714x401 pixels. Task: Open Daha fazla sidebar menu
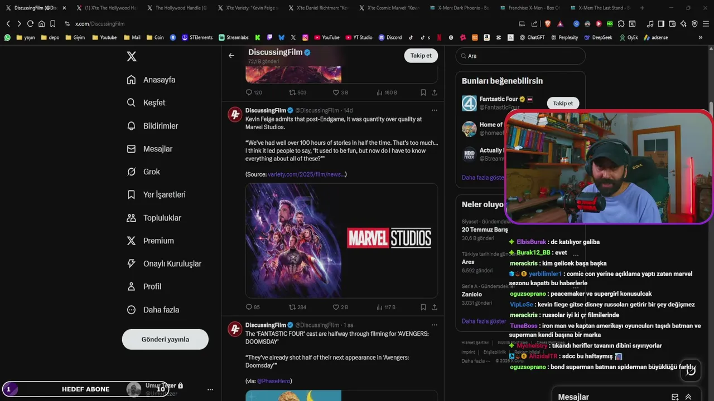(x=153, y=310)
